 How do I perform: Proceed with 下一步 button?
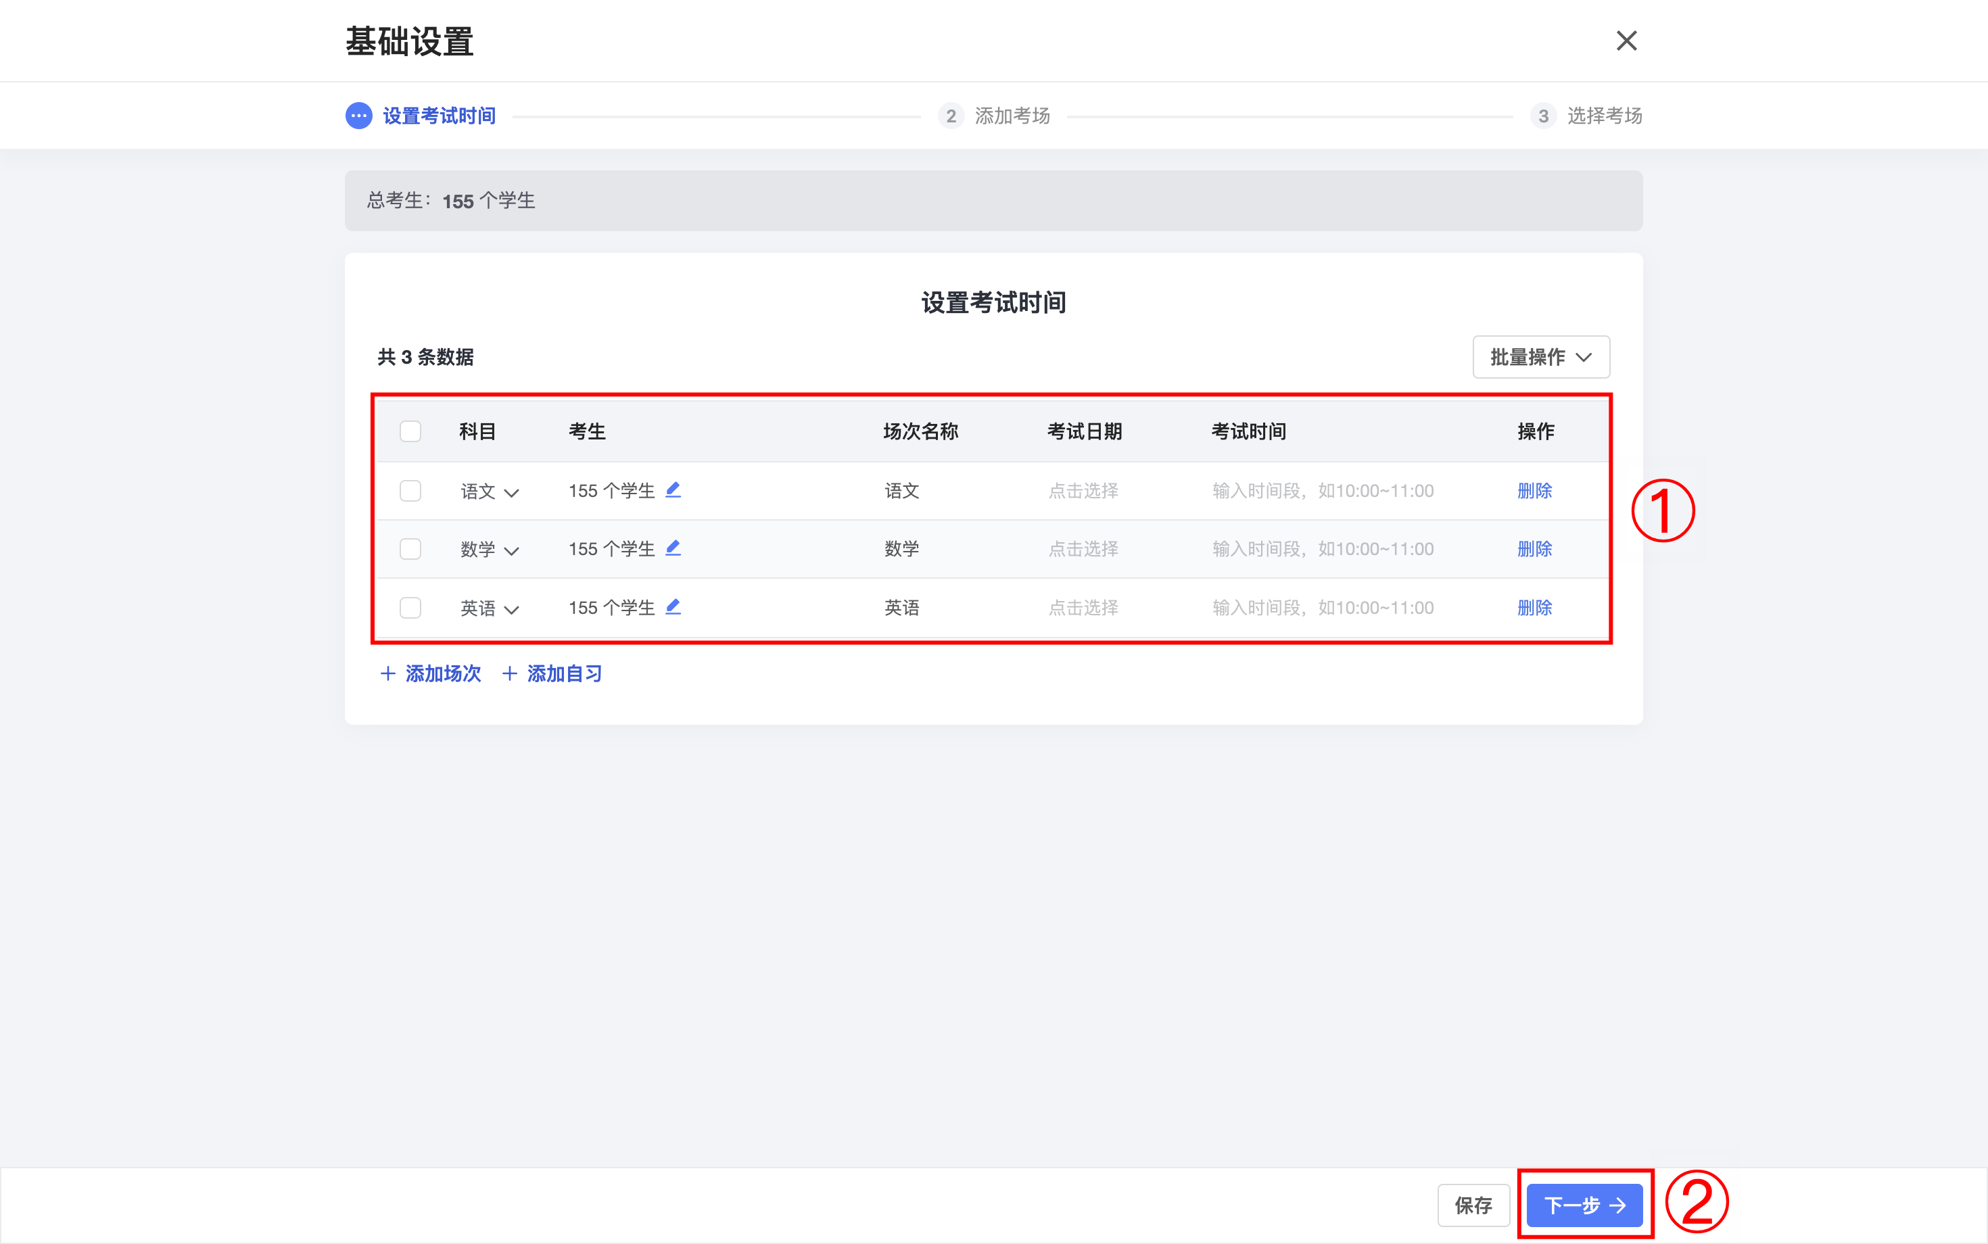(x=1584, y=1205)
